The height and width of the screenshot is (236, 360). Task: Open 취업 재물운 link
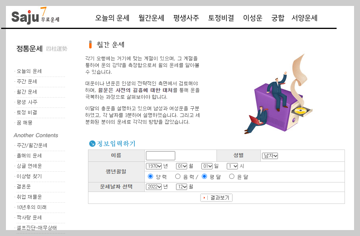29,197
